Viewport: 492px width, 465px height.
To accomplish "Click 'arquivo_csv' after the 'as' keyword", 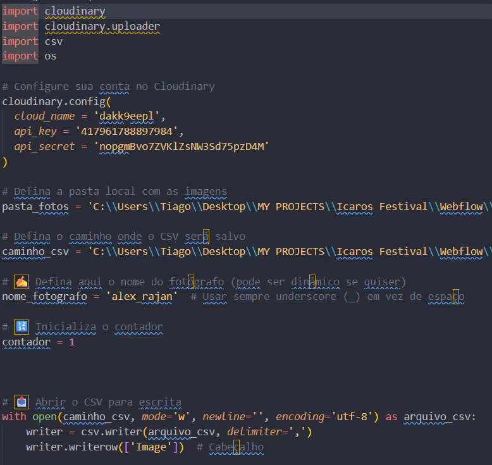I will click(x=437, y=417).
